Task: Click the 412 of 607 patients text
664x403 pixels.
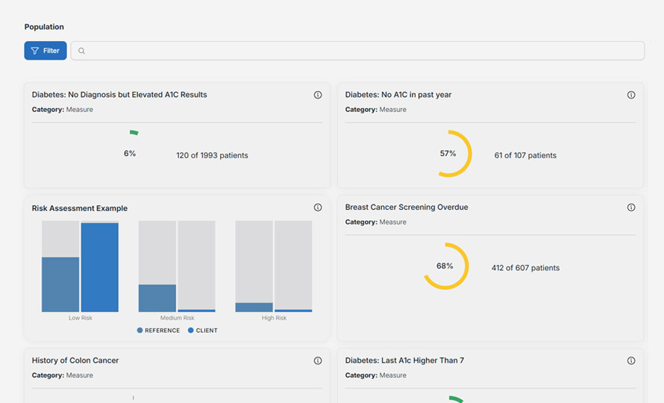Action: pos(525,267)
